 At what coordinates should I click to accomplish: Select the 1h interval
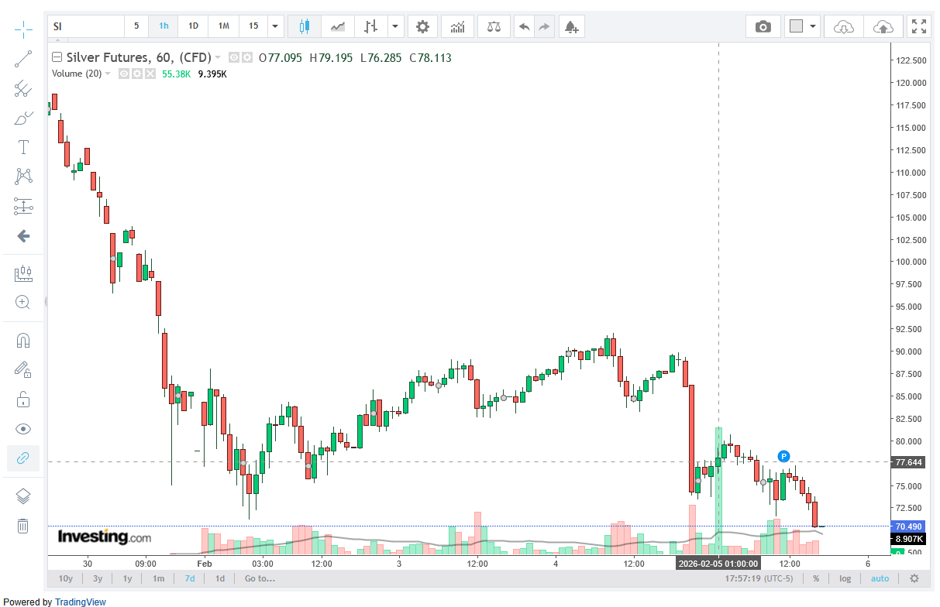pyautogui.click(x=164, y=26)
